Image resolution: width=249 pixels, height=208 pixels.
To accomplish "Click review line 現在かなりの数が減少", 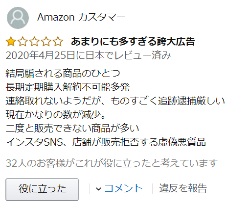I will coord(56,115).
